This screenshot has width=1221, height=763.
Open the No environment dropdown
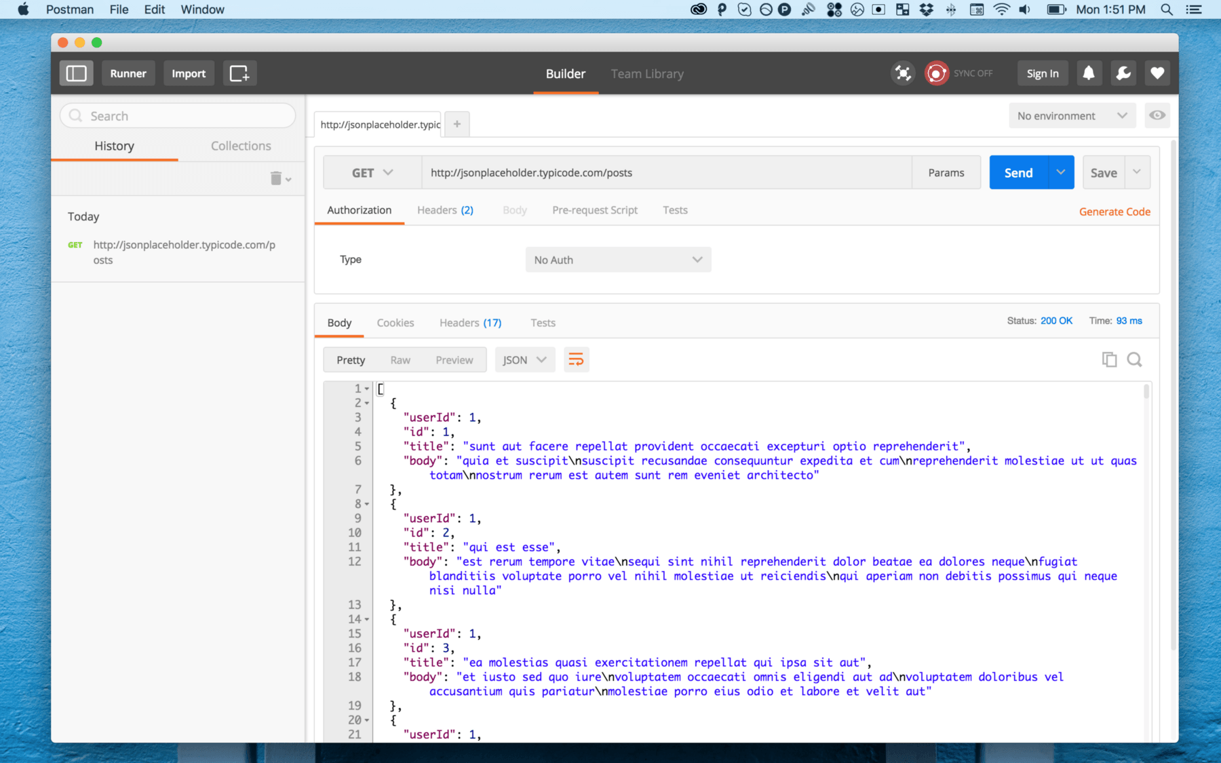coord(1071,116)
